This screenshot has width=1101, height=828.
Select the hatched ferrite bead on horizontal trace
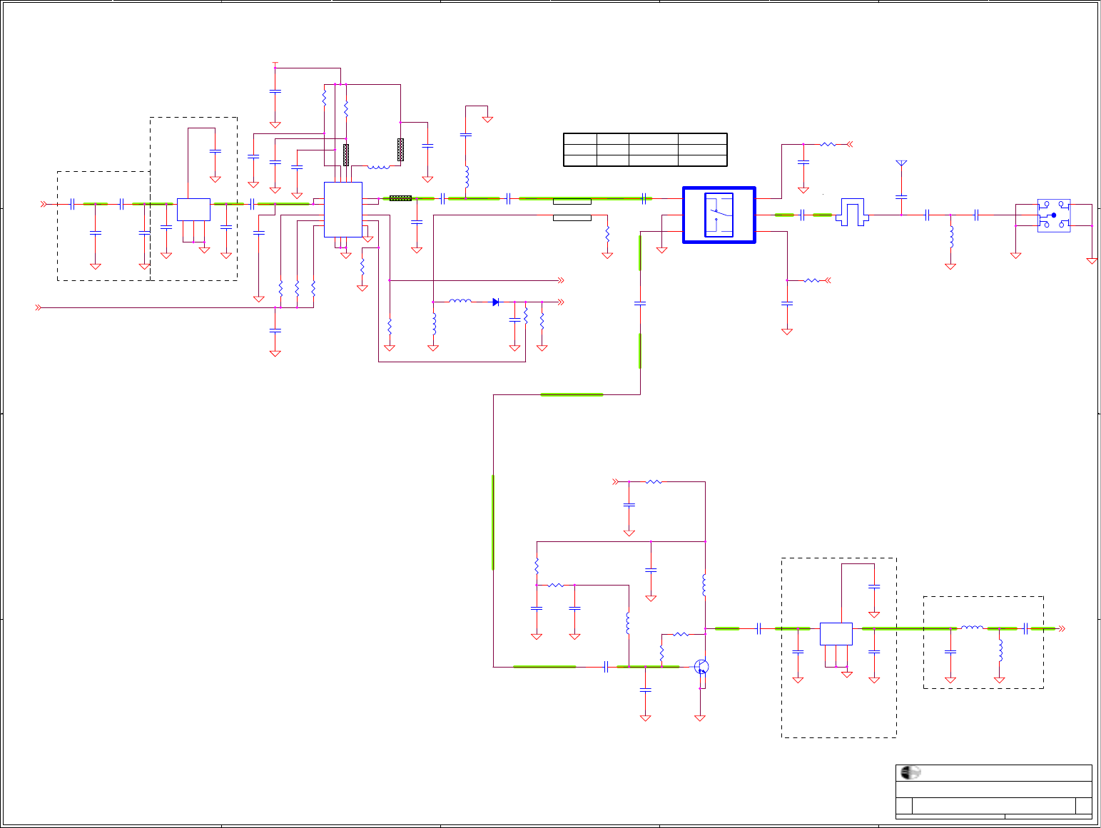(x=400, y=198)
